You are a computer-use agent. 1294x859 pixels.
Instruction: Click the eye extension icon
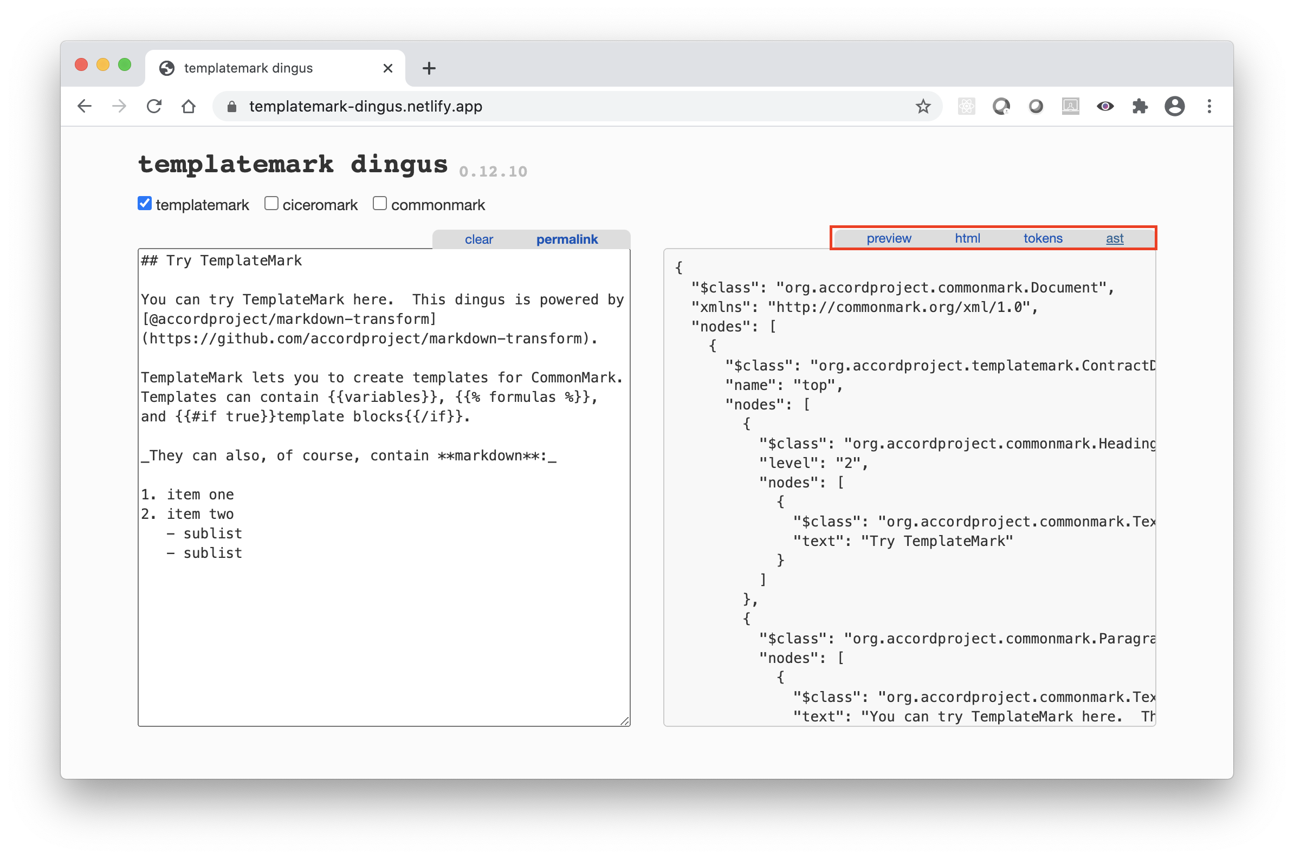(1105, 106)
